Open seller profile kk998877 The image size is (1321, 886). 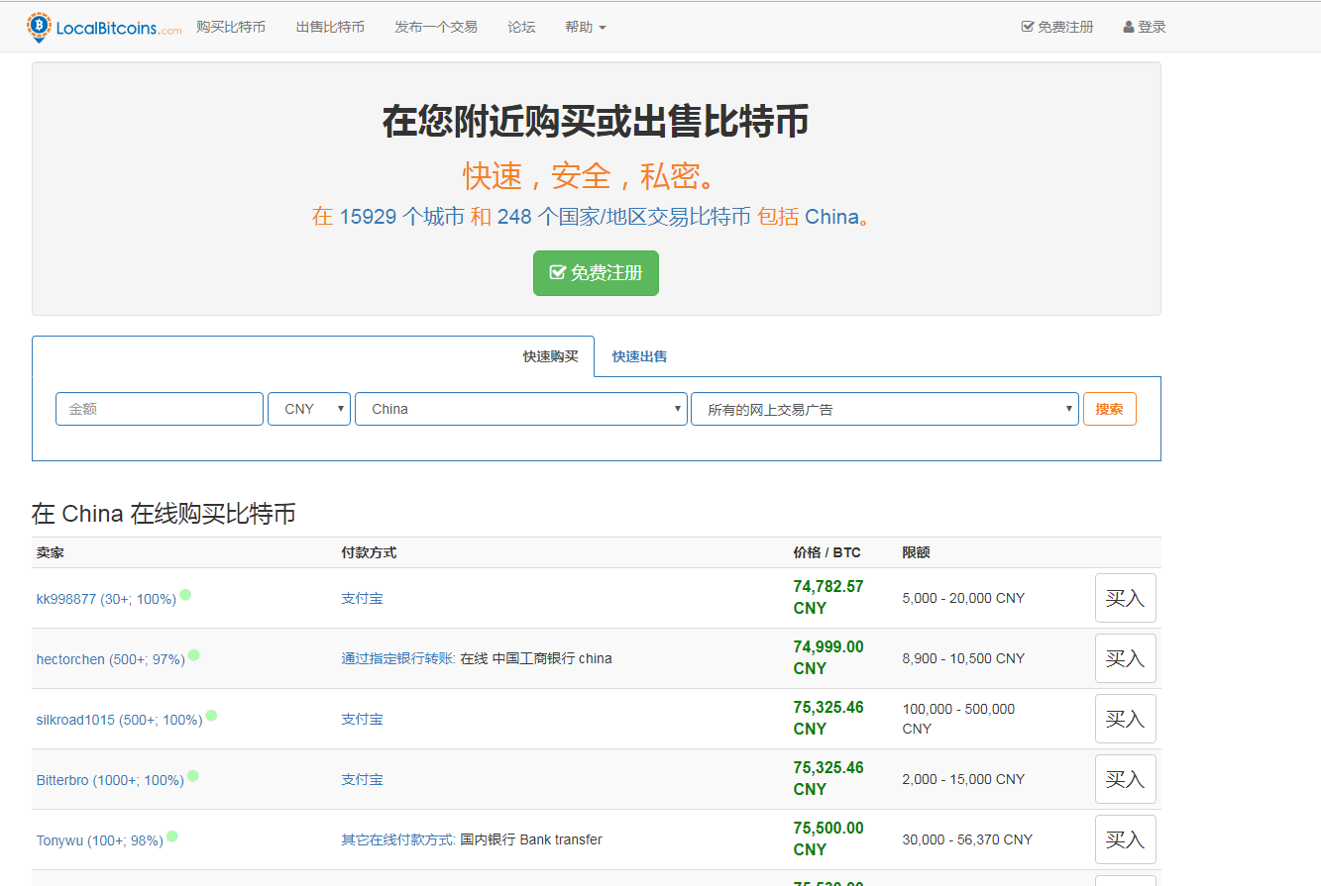coord(63,597)
